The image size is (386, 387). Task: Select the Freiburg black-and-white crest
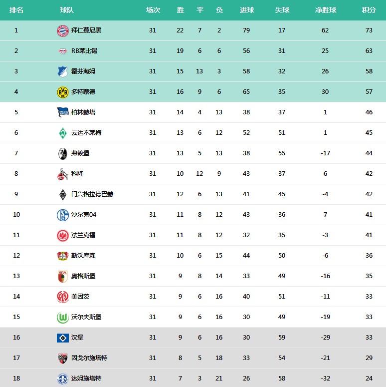click(63, 153)
